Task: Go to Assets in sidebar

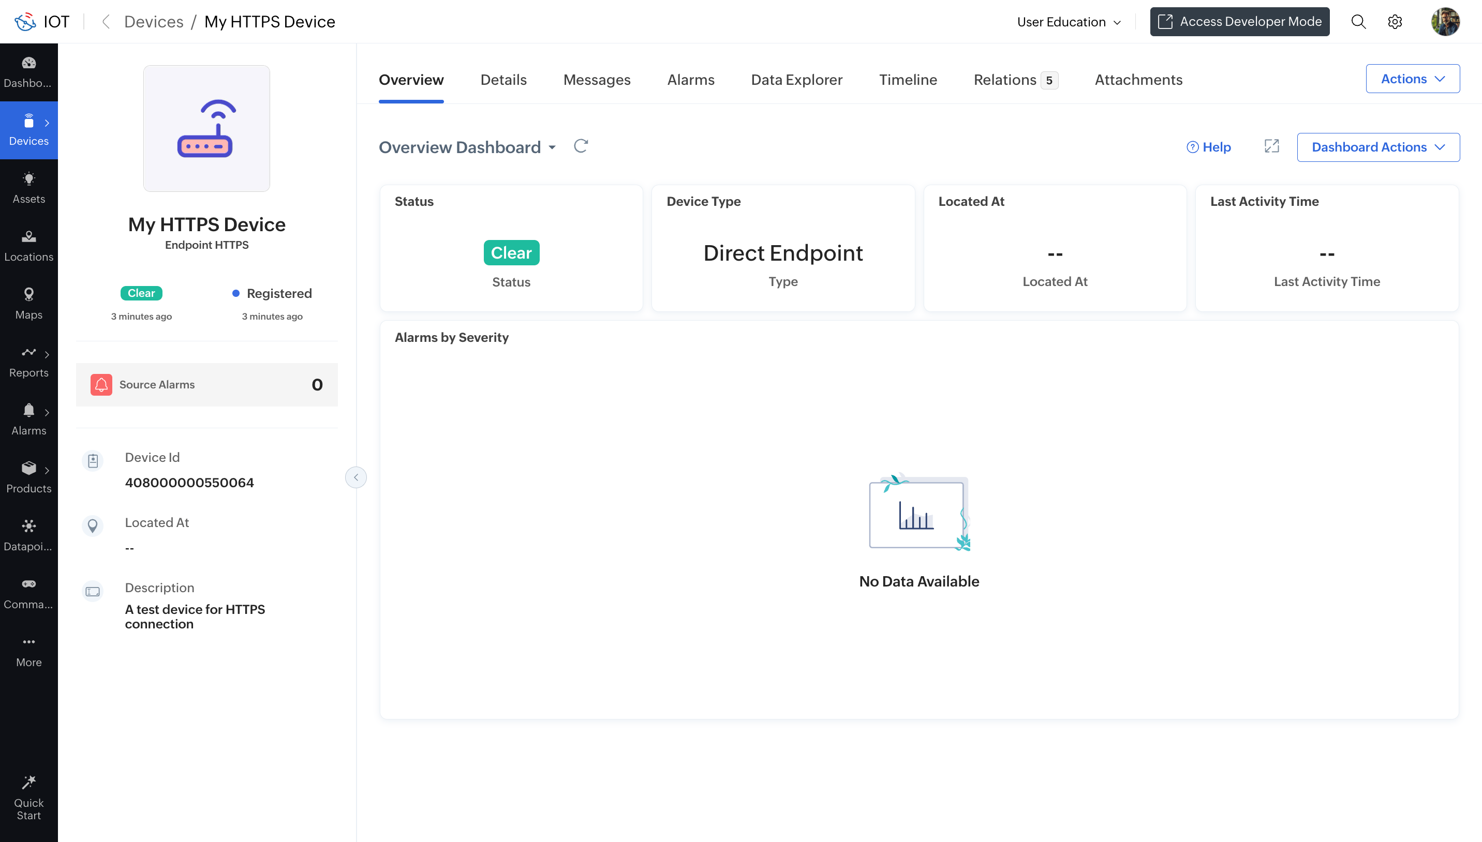Action: click(x=28, y=187)
